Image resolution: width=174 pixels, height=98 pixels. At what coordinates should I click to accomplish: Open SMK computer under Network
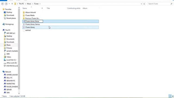click(8, 93)
